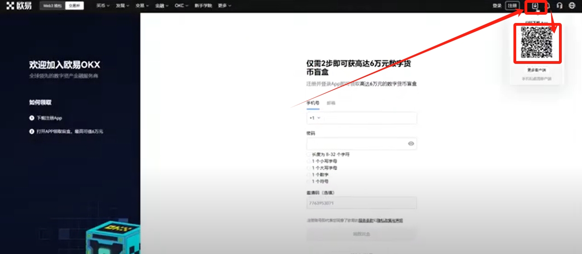
Task: Expand the 交易 menu
Action: coord(141,6)
